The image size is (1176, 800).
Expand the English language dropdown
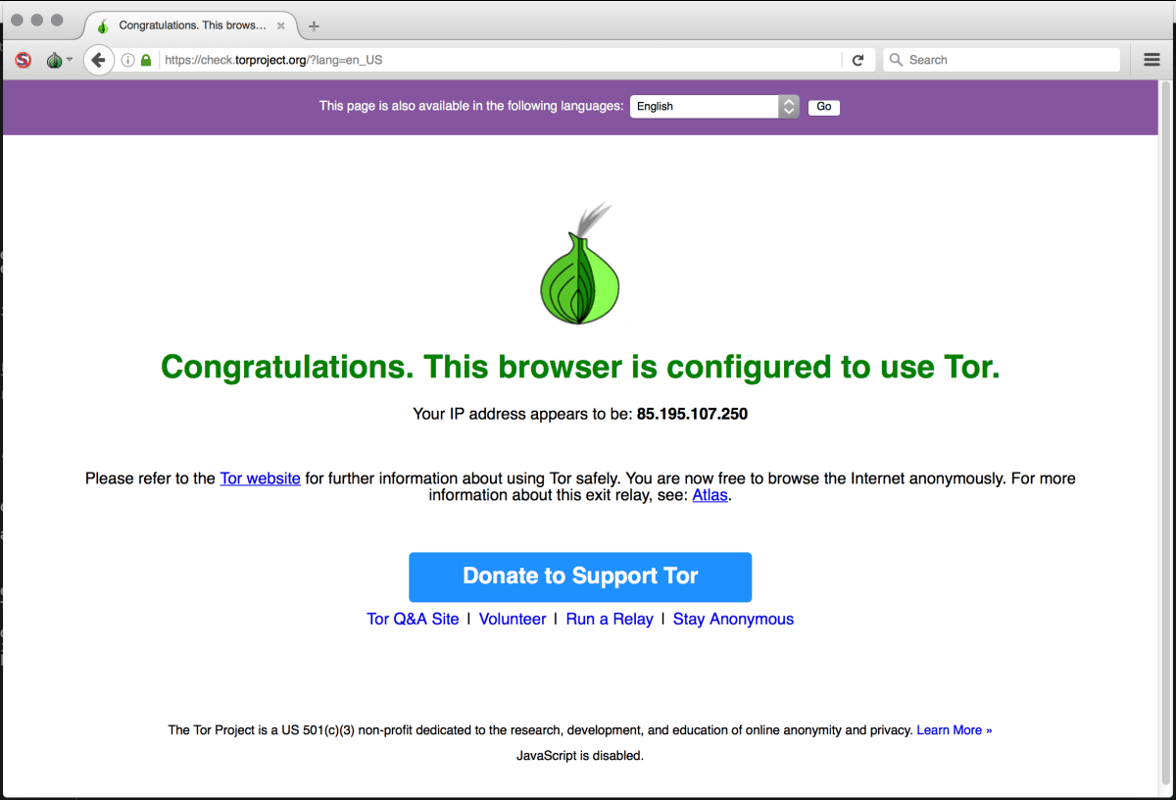(714, 107)
